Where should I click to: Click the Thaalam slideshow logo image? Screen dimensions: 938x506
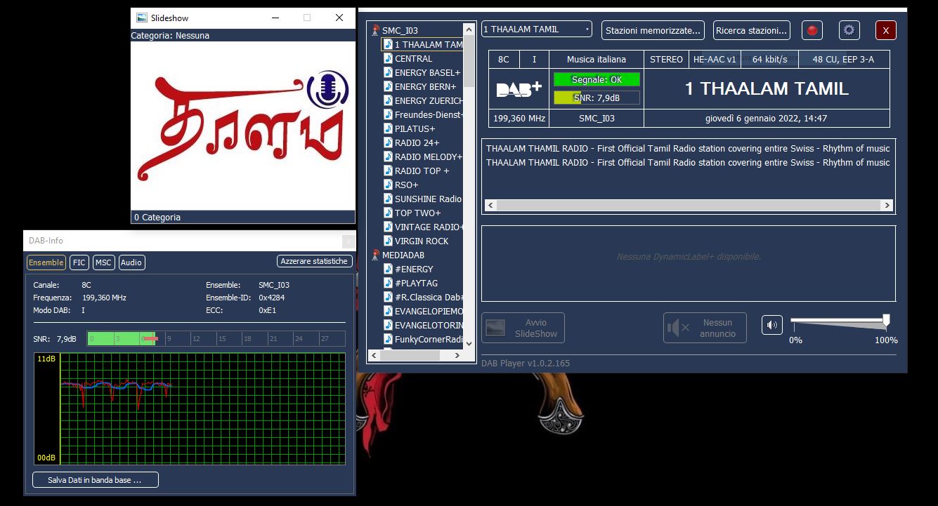[243, 125]
